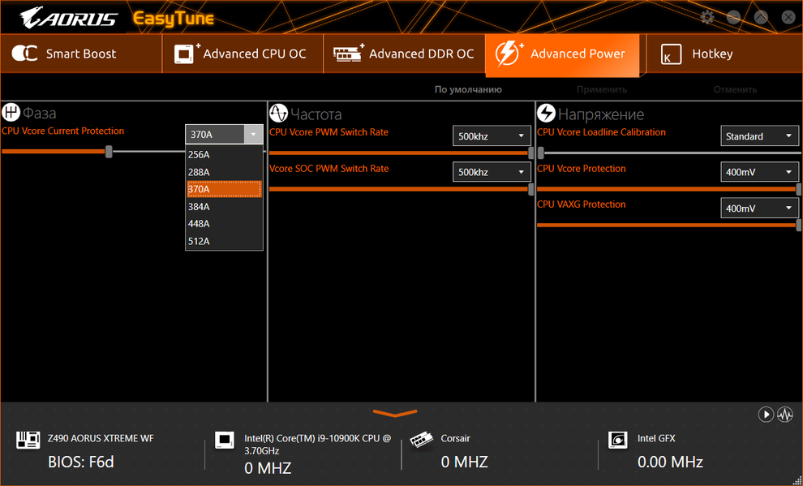Click the AORUS logo
803x486 pixels.
68,18
